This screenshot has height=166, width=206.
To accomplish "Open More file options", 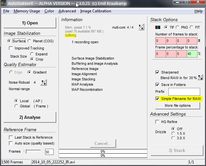I will [178, 105].
